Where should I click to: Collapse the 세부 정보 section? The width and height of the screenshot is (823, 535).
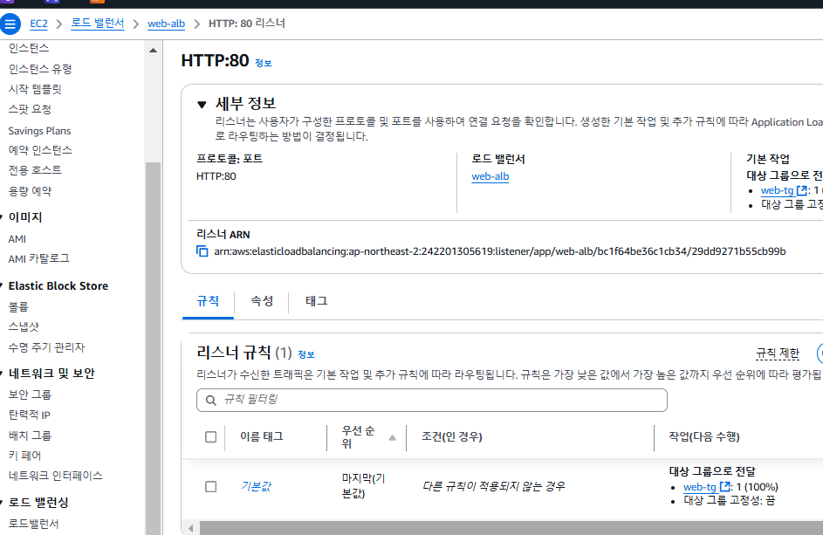202,105
